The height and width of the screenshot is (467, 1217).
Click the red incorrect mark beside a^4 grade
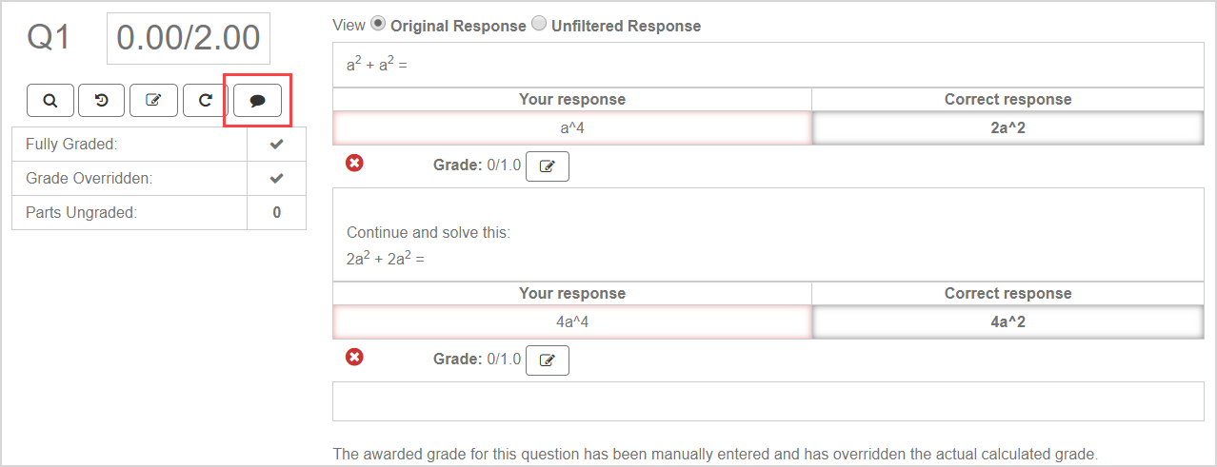[x=354, y=164]
